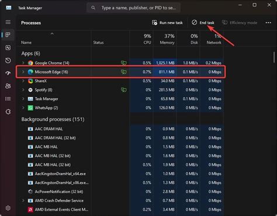Open the three-dots more options menu

268,23
